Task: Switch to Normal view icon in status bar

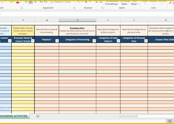Action: coord(170,121)
